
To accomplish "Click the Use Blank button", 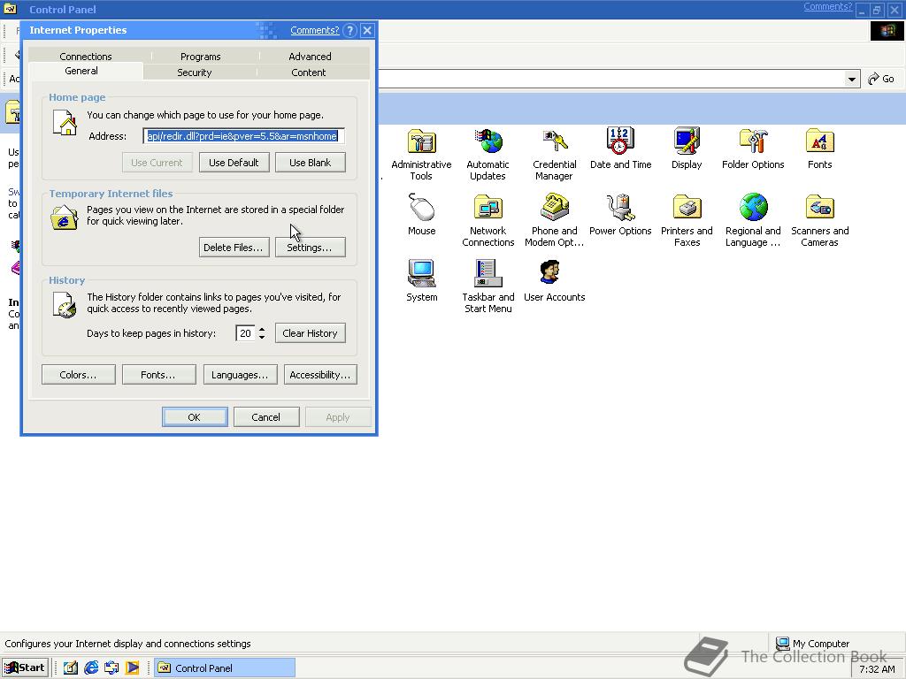I will (x=311, y=163).
